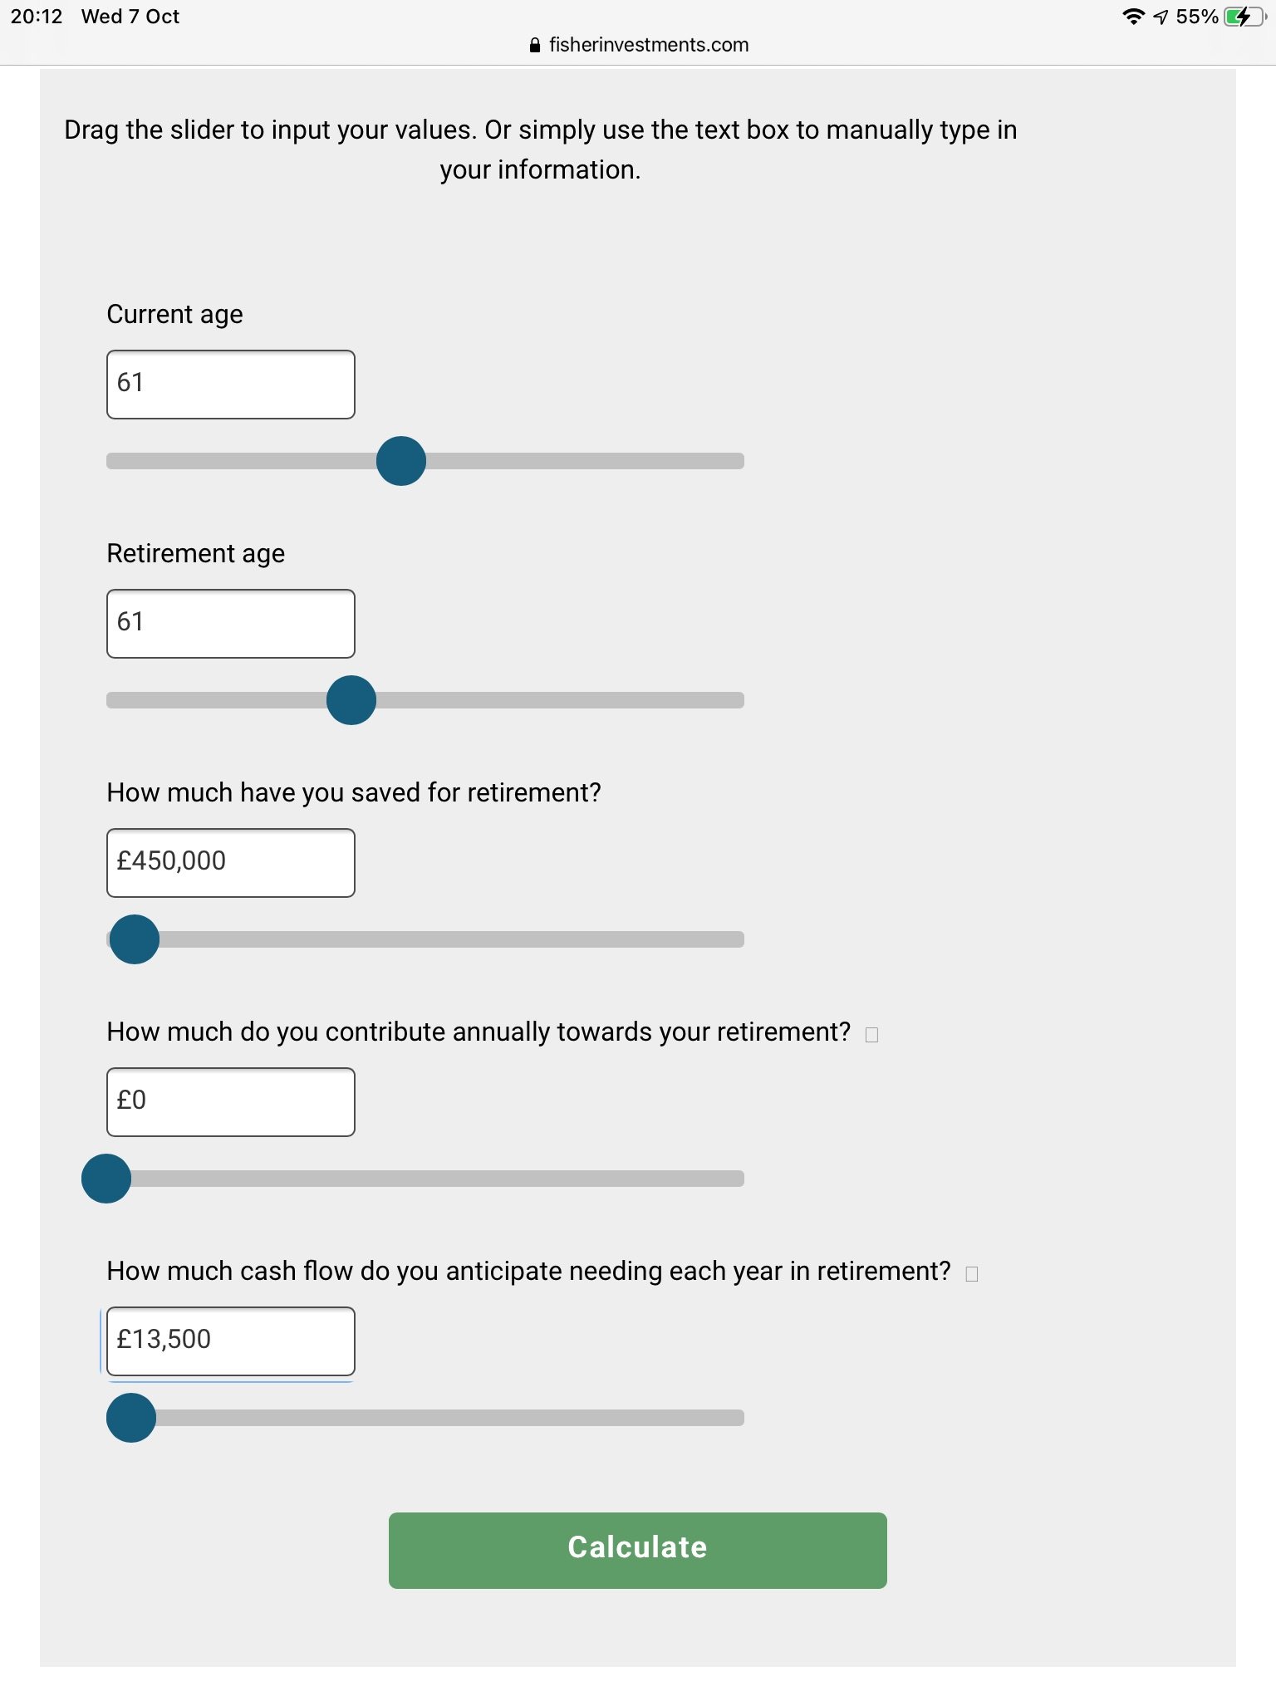Select the £0 annual contribution field
The height and width of the screenshot is (1701, 1276).
tap(231, 1102)
